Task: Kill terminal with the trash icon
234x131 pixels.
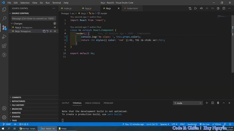Action: point(218,103)
